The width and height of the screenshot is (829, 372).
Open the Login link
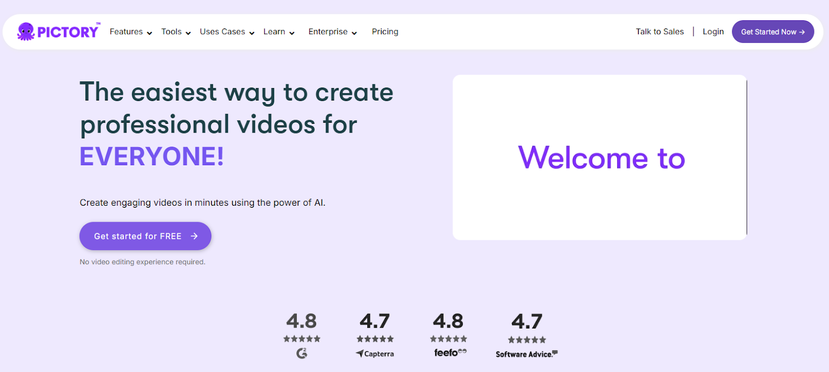pos(713,32)
